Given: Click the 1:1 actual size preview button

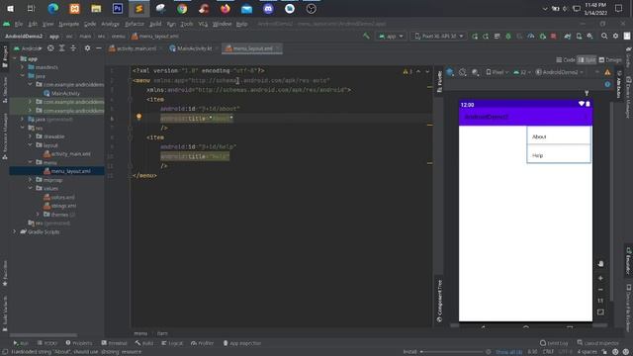Looking at the screenshot, I should 600,301.
